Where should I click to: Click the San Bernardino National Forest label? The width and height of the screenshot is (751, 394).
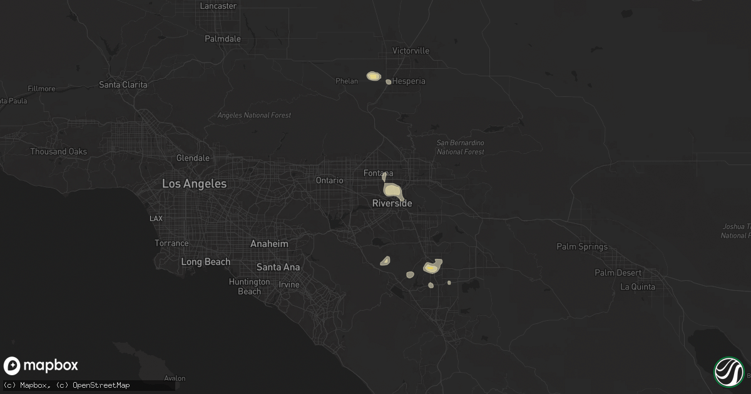[x=460, y=147]
